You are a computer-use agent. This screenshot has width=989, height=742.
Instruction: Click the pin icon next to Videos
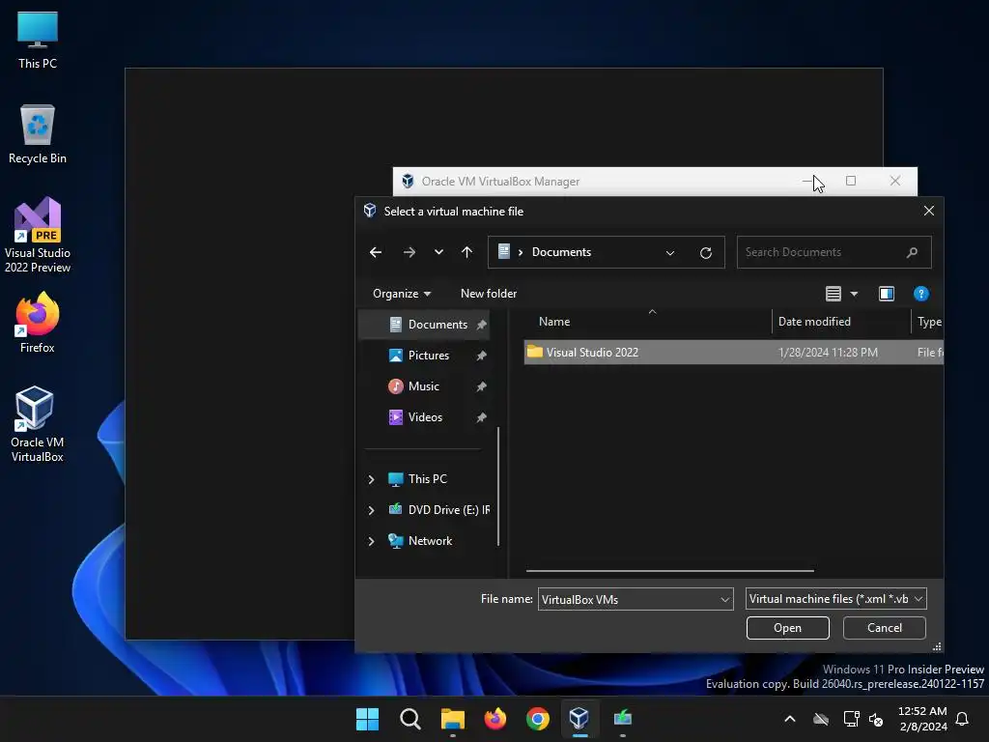tap(481, 417)
